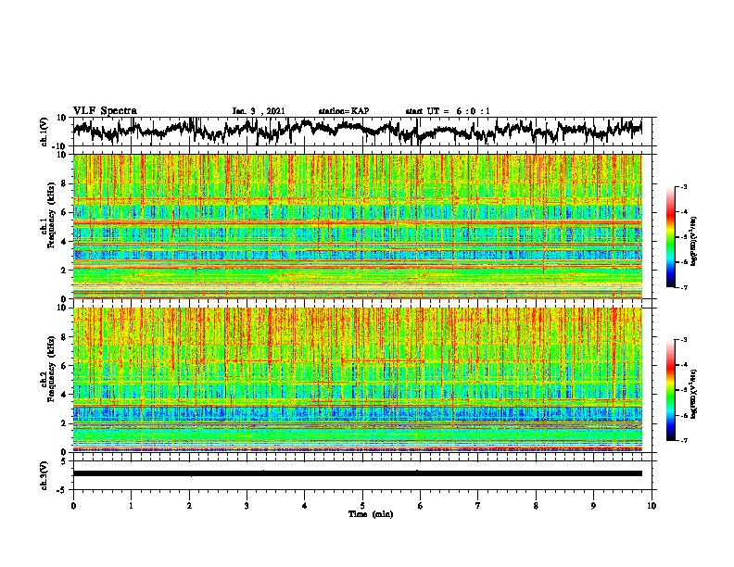734x567 pixels.
Task: Click tick label "7" on the Time axis
Action: (478, 506)
